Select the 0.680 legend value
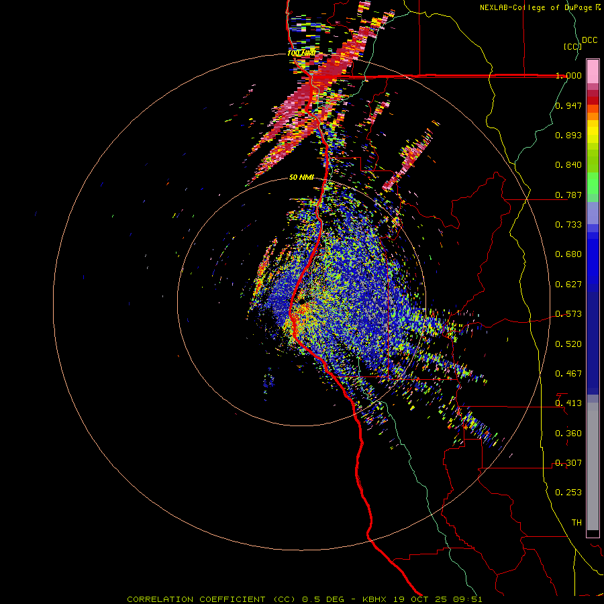Viewport: 604px width, 604px height. pyautogui.click(x=568, y=254)
